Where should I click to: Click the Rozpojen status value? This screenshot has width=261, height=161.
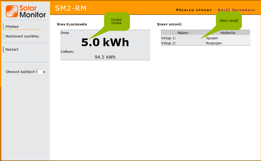[x=214, y=43]
